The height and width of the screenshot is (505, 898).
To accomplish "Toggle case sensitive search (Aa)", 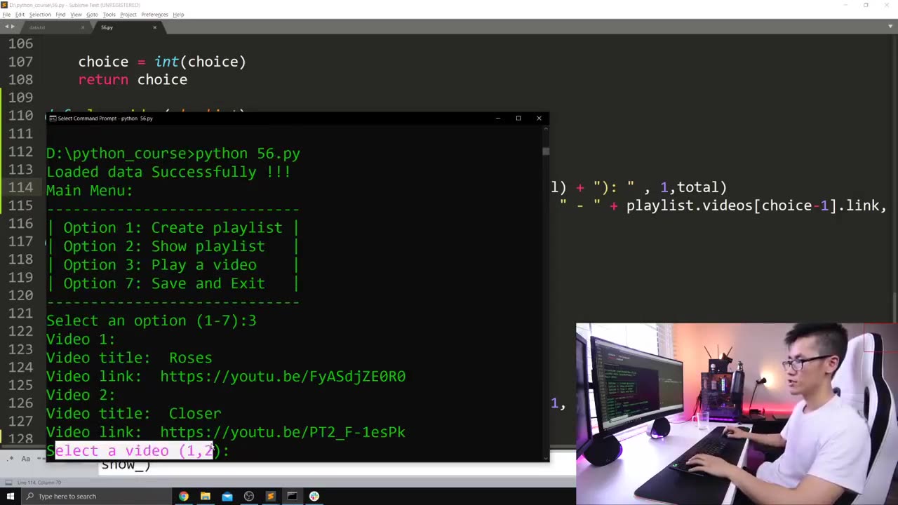I will (x=26, y=459).
